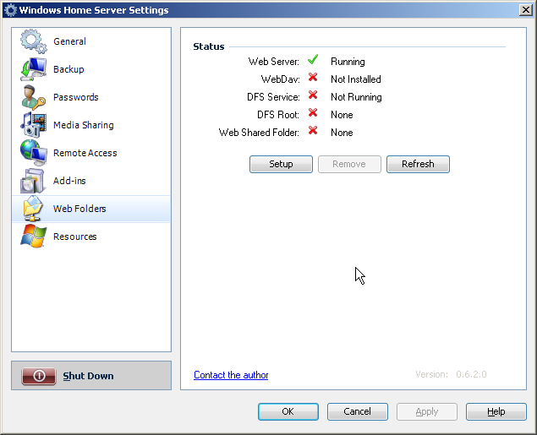Click the None value for Web Shared Folder
This screenshot has height=435, width=537.
(x=342, y=133)
